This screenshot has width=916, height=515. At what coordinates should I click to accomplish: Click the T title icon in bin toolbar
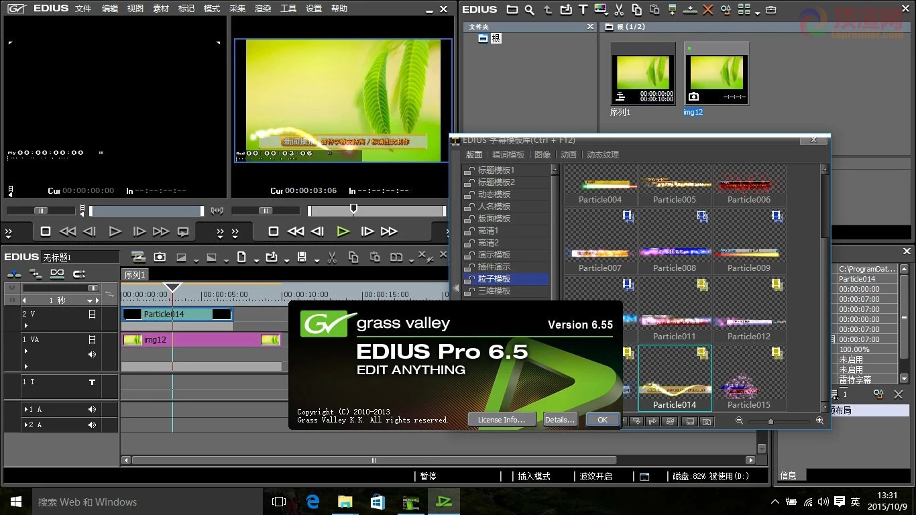tap(583, 9)
